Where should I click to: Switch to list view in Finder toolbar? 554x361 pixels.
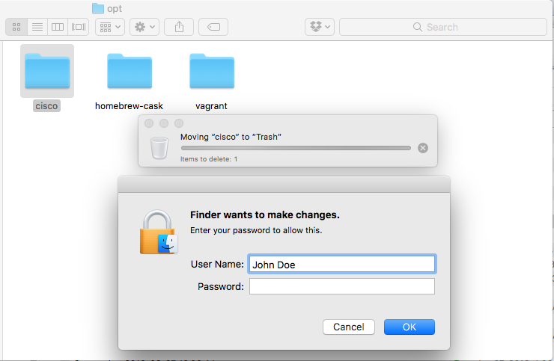click(x=36, y=27)
